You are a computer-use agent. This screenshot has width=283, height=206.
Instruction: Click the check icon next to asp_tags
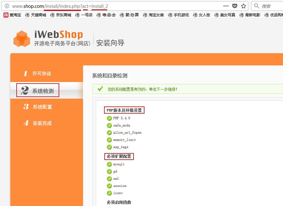[109, 147]
